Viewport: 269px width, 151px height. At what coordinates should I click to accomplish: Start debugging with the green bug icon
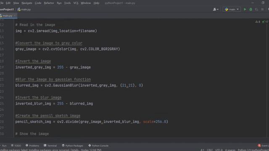click(251, 9)
